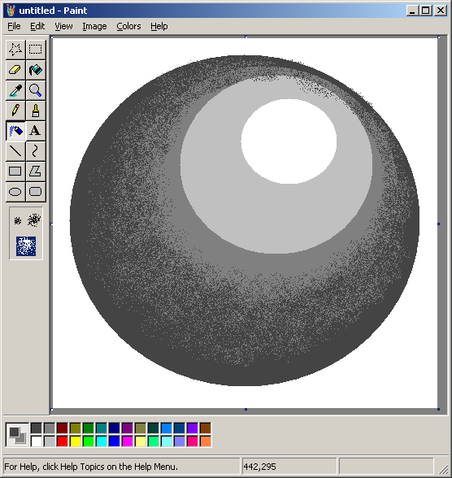Select the large airbrush spray size
This screenshot has height=478, width=452.
click(x=26, y=246)
